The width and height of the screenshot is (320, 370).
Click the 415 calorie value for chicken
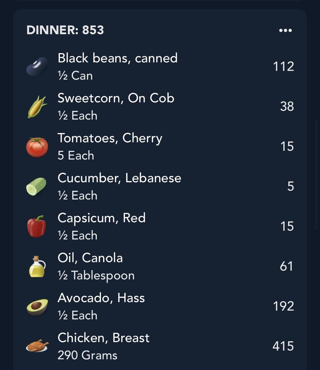(x=283, y=346)
